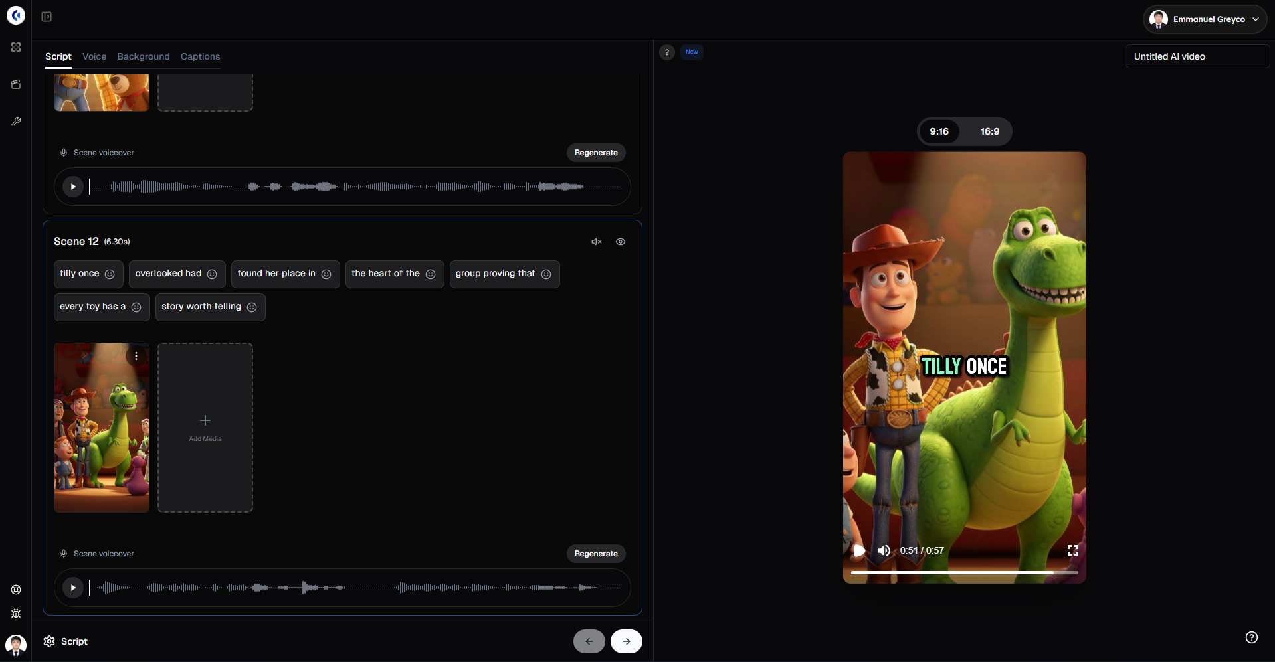The width and height of the screenshot is (1275, 662).
Task: Select the "group proving that" caption text
Action: (x=495, y=274)
